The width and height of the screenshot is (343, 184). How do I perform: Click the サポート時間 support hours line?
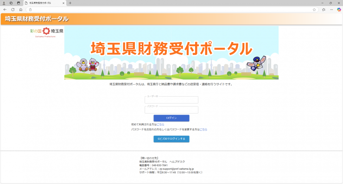[x=171, y=172]
